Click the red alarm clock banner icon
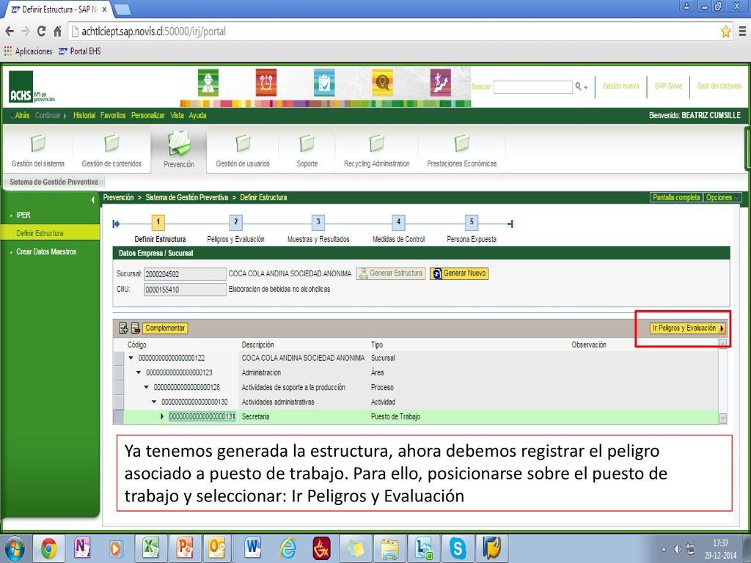751x563 pixels. [265, 83]
